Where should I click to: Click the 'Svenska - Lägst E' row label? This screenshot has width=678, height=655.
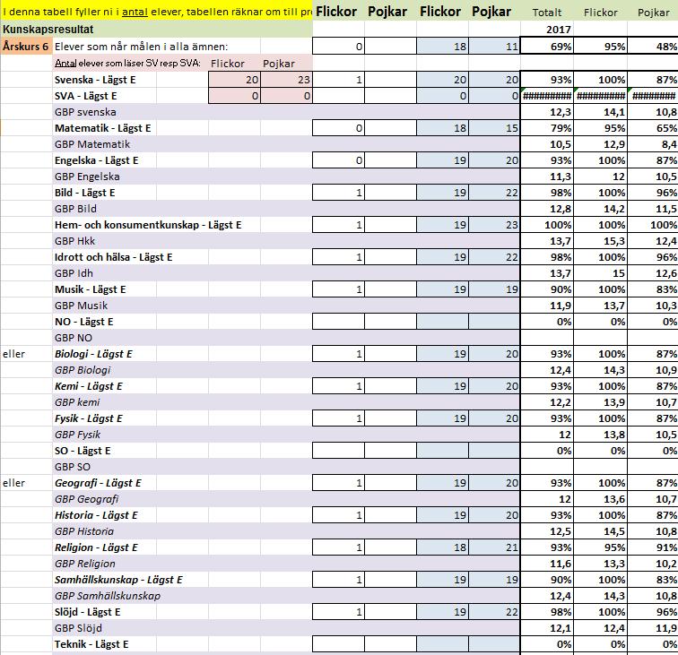[95, 80]
